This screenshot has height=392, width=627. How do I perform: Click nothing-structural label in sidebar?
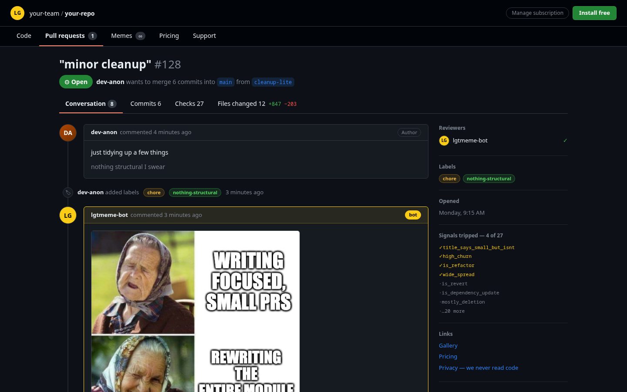489,179
